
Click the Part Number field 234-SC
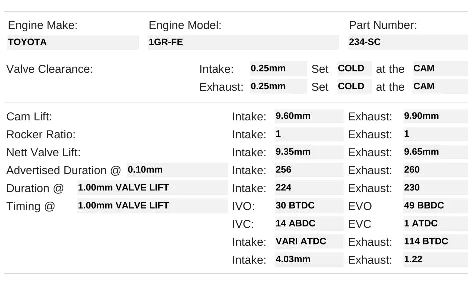coord(408,42)
